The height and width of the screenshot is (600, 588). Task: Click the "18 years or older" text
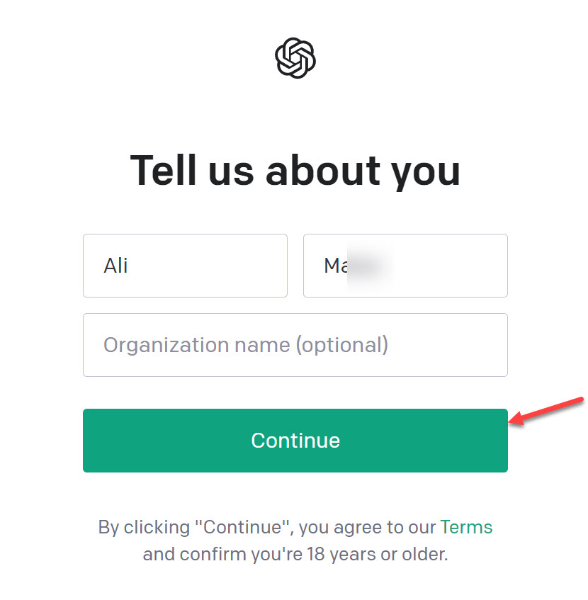point(377,555)
